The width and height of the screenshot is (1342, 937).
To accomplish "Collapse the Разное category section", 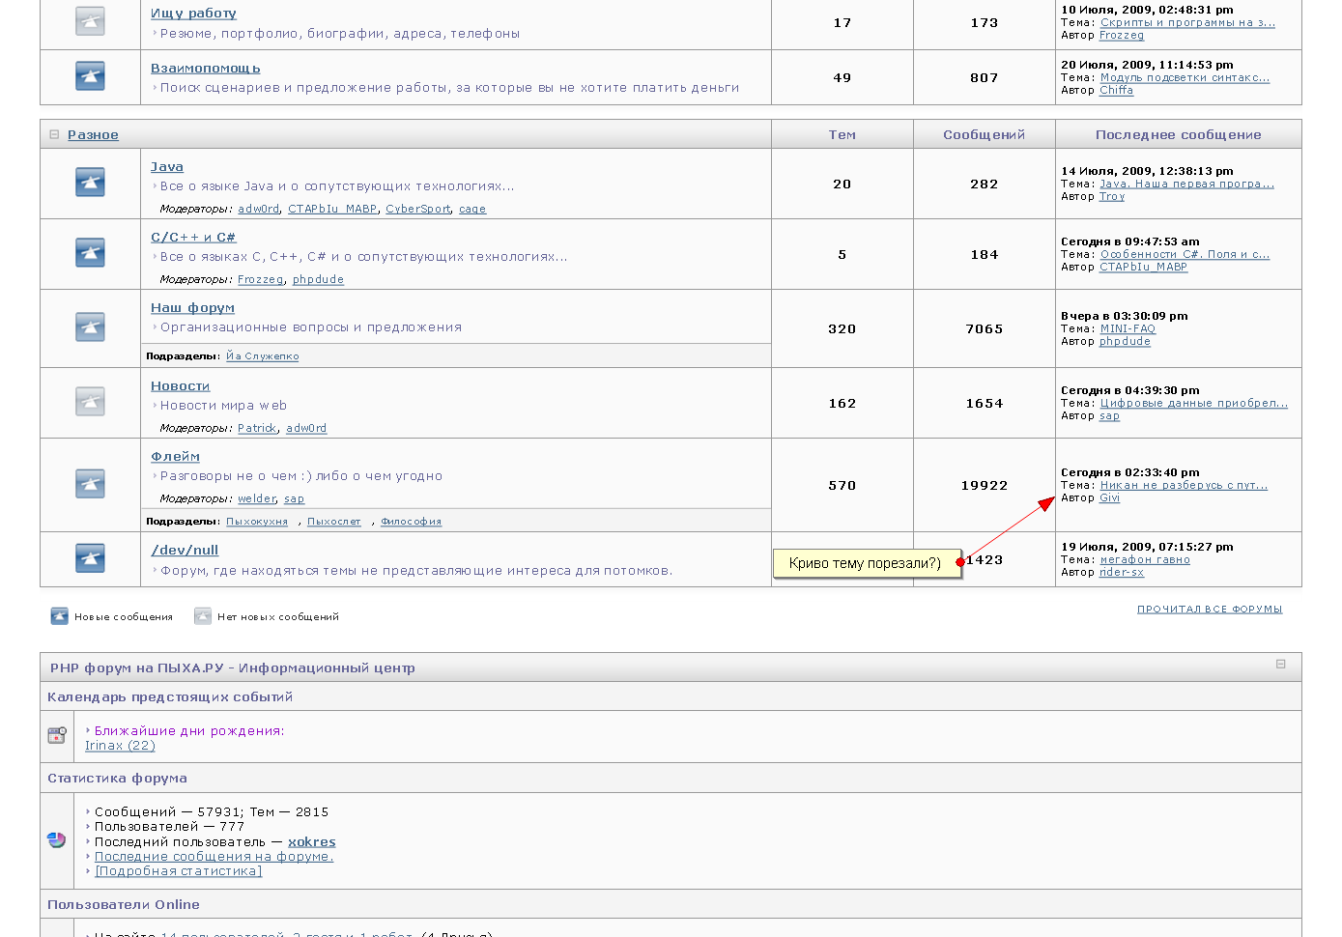I will pyautogui.click(x=54, y=135).
